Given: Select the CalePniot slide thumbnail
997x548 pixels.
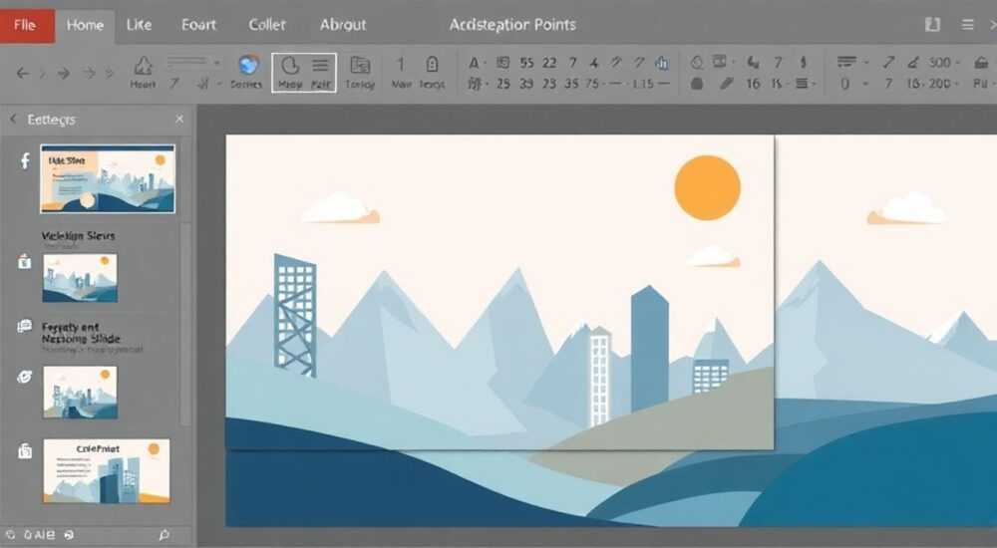Looking at the screenshot, I should (107, 471).
